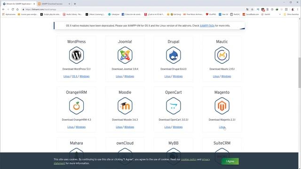Click the Mautic Windows download link
This screenshot has height=169, width=301.
pos(226,76)
